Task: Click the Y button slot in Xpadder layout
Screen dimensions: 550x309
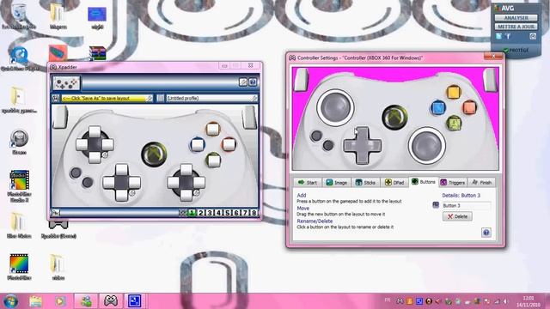Action: (212, 129)
